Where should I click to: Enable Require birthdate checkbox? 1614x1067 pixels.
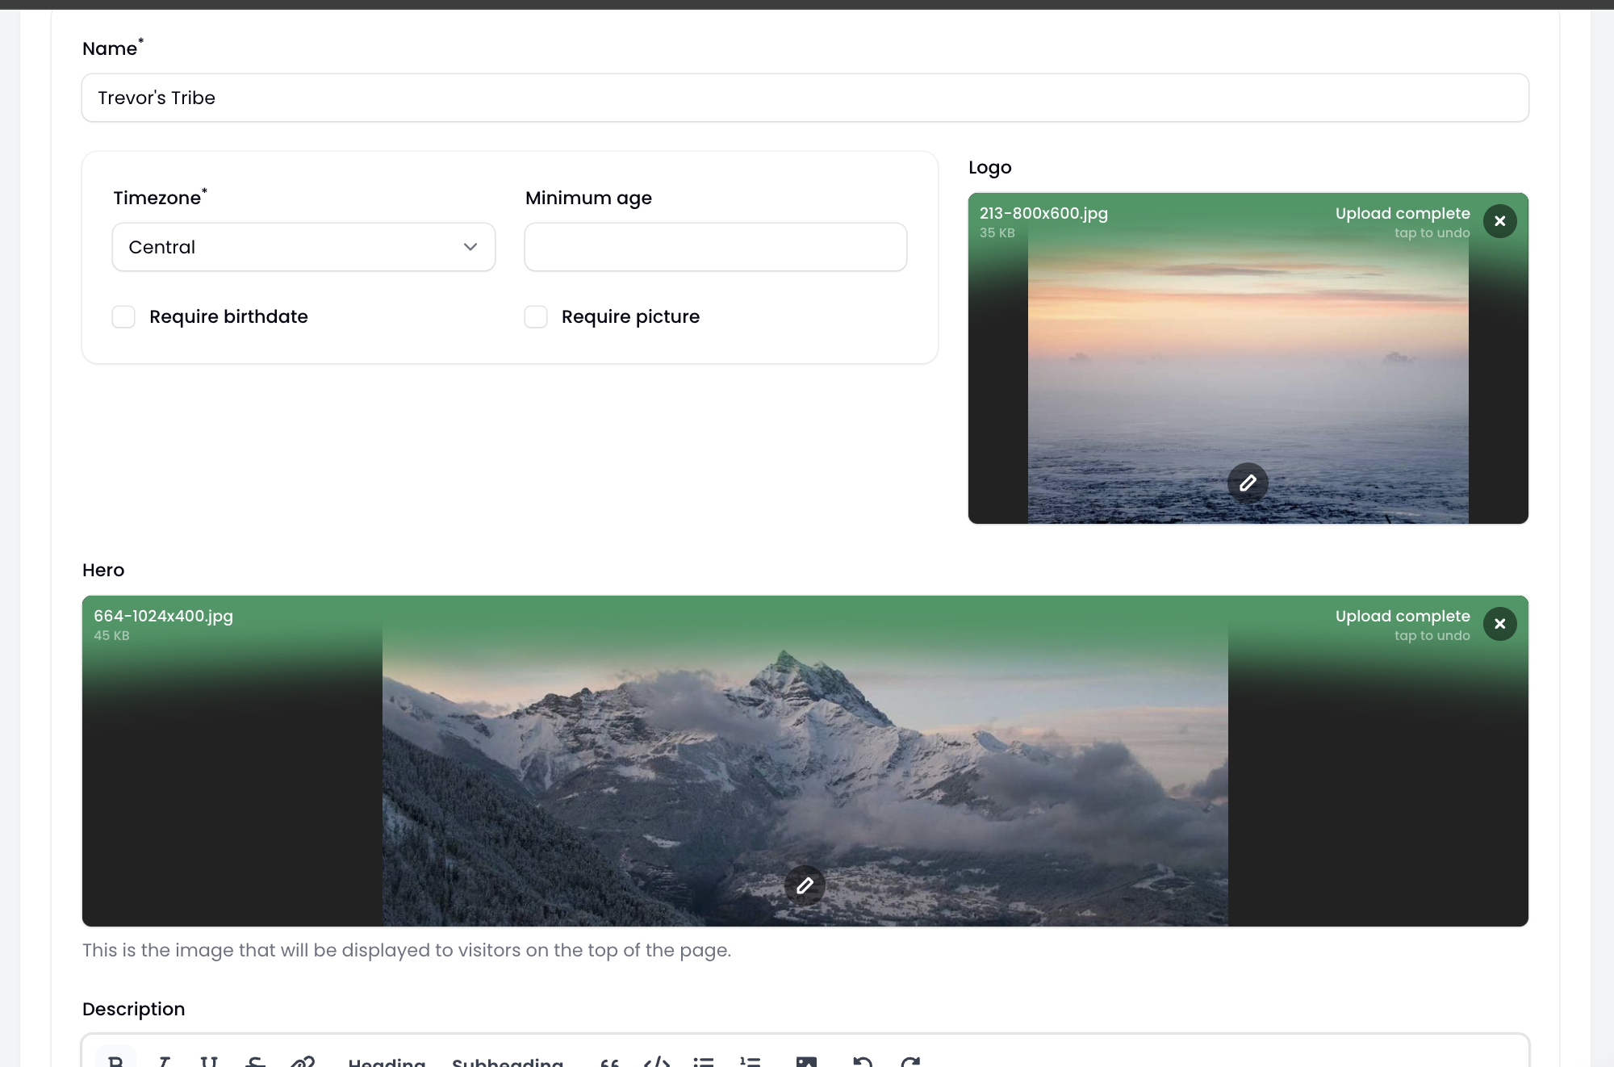click(x=123, y=316)
